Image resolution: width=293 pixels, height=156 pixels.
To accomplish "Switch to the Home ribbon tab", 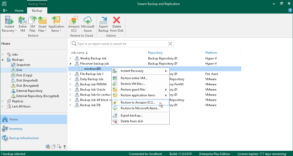I will point(19,11).
